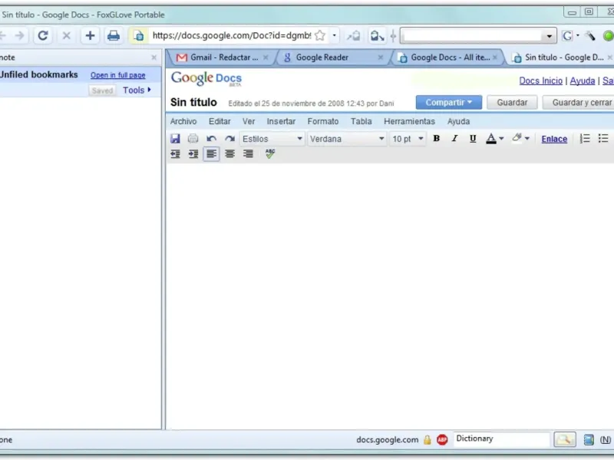This screenshot has width=614, height=460.
Task: Close the Gmail tab
Action: coord(266,58)
